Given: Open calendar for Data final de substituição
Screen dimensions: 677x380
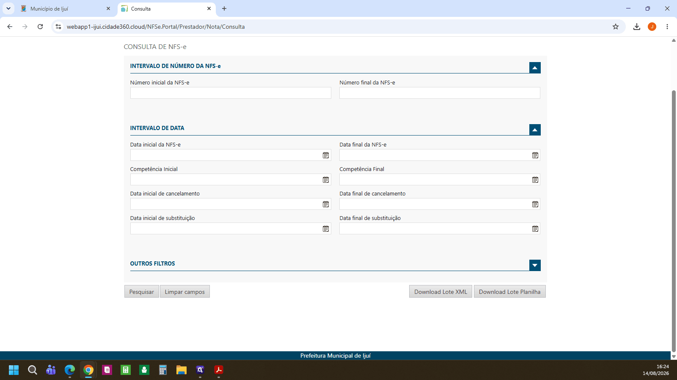Looking at the screenshot, I should pos(535,229).
